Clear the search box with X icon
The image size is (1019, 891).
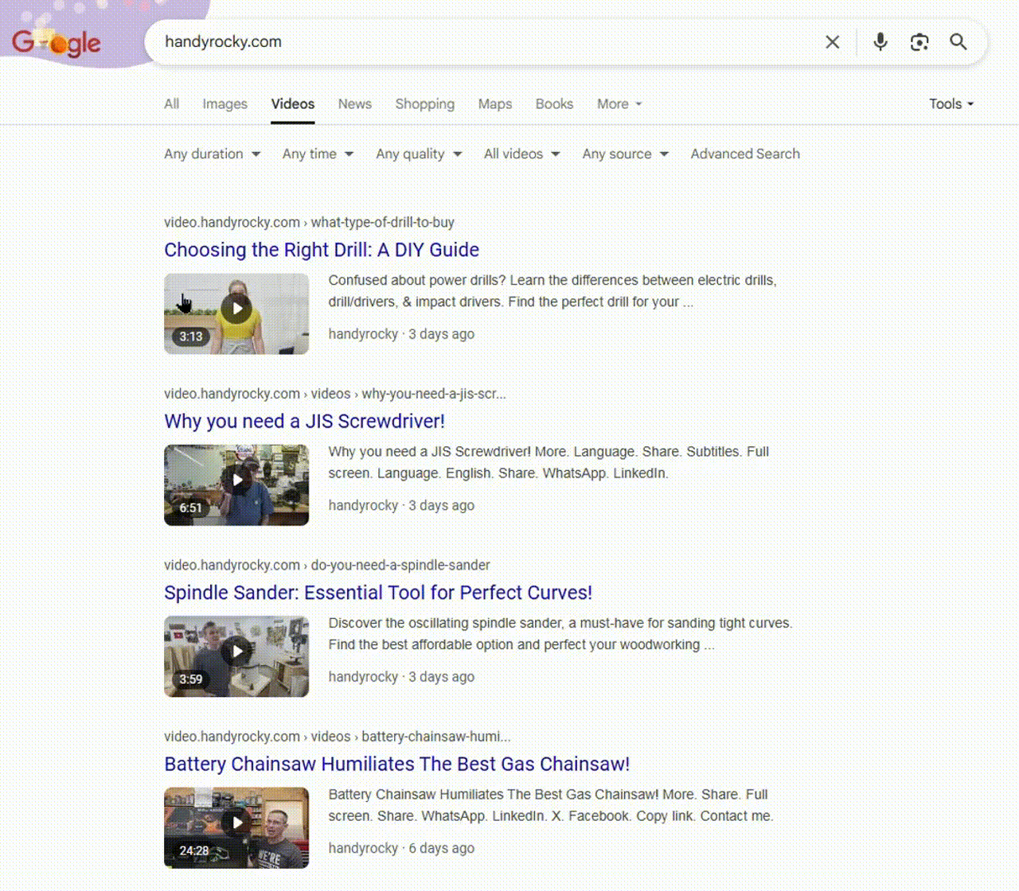click(833, 42)
